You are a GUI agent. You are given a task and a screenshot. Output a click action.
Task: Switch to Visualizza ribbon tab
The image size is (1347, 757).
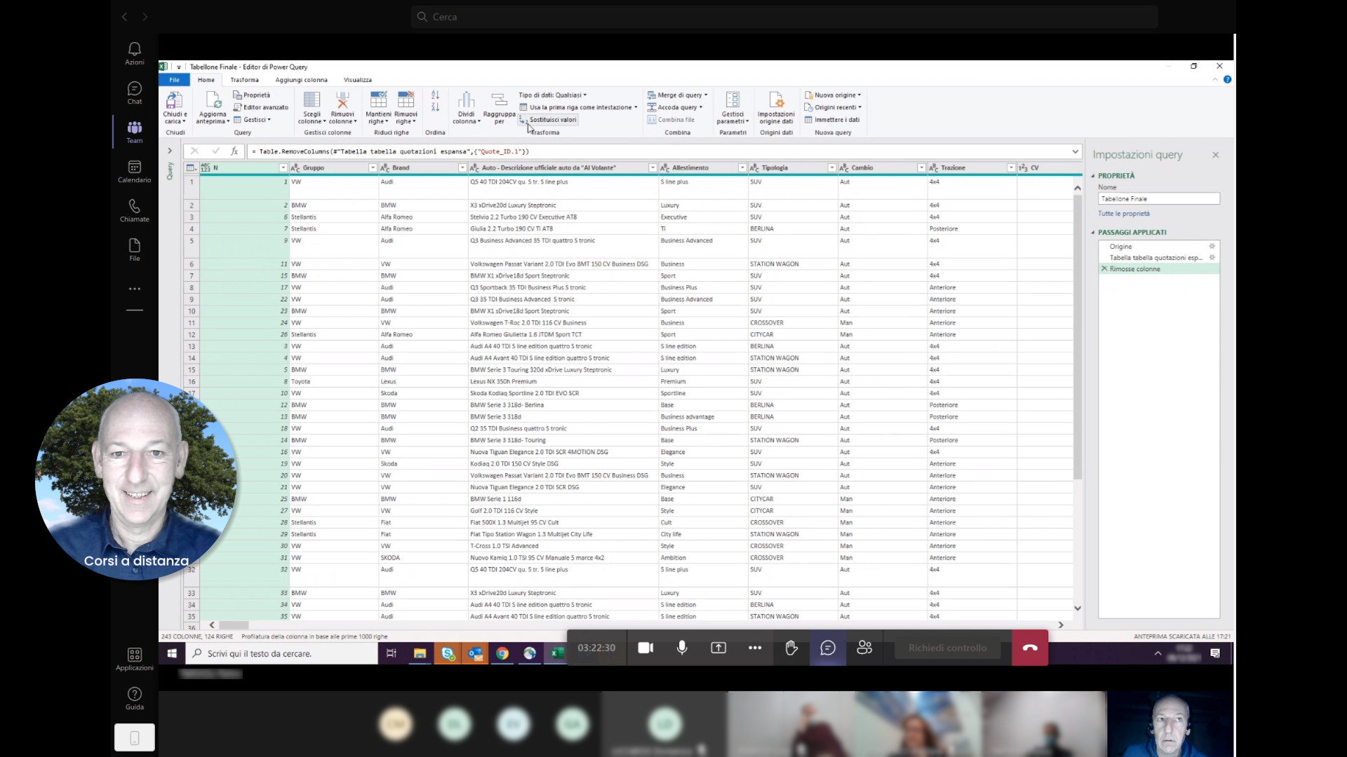pos(358,80)
